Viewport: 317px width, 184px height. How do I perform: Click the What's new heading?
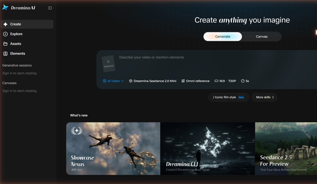79,115
